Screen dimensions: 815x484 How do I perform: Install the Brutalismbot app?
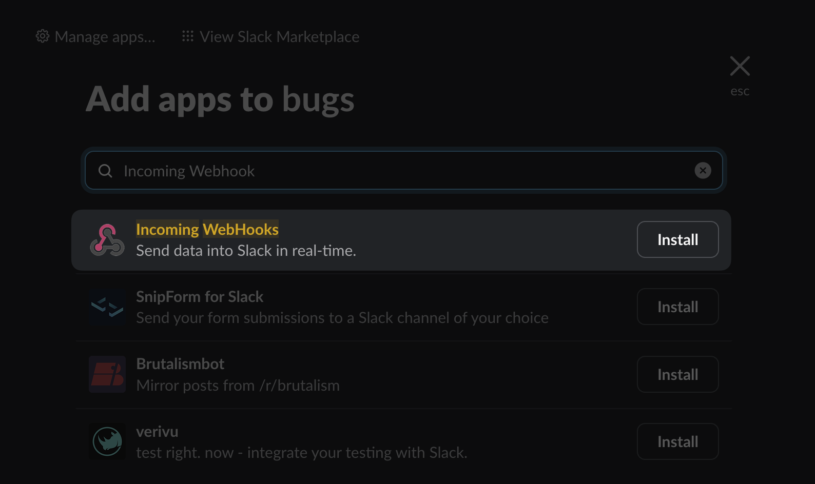(x=677, y=374)
